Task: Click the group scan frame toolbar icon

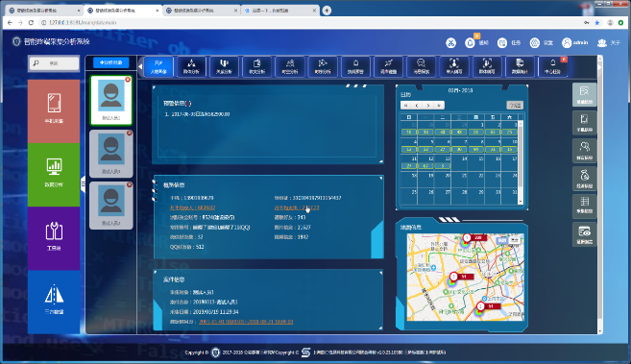Action: [487, 66]
